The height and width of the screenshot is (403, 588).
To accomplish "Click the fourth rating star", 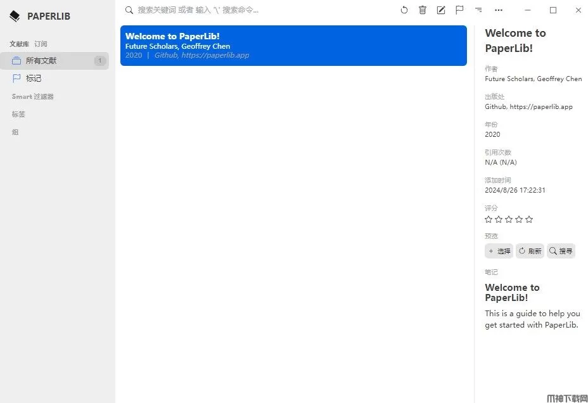I will pyautogui.click(x=519, y=219).
